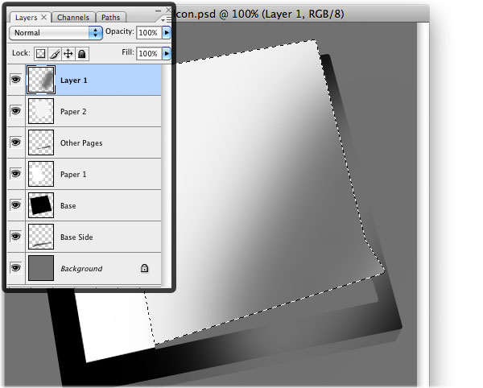Screen dimensions: 483x388
Task: Select the Layer 1 thumbnail
Action: (x=41, y=80)
